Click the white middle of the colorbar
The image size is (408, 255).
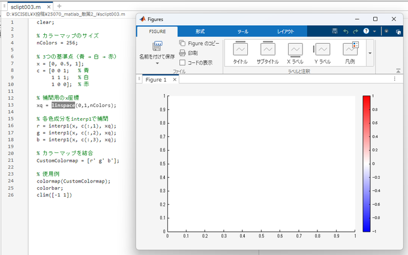(x=367, y=164)
